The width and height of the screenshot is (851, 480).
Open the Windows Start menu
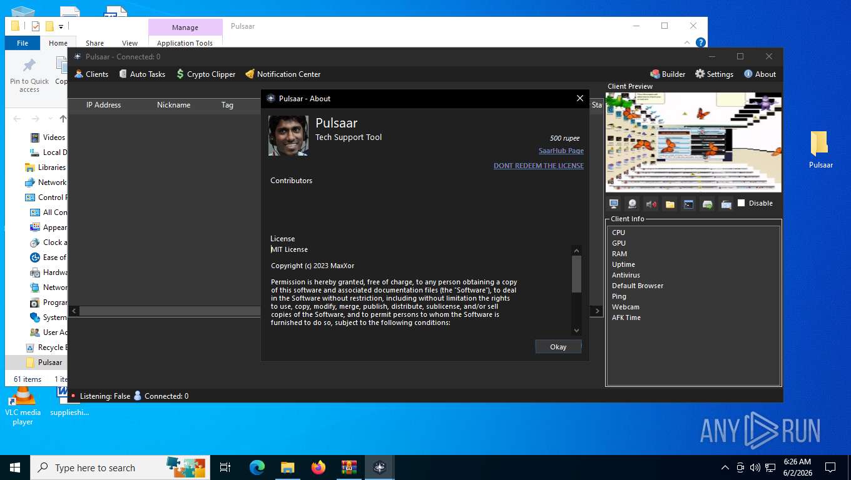point(15,467)
